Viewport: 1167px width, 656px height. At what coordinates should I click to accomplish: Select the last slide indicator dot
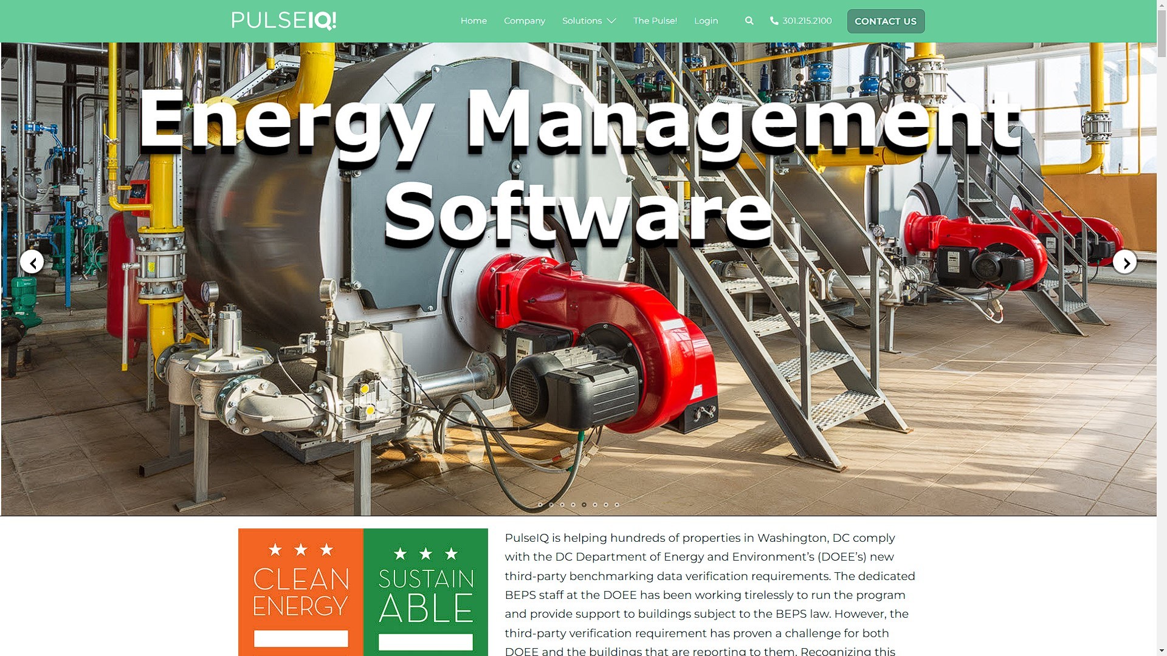(x=617, y=505)
